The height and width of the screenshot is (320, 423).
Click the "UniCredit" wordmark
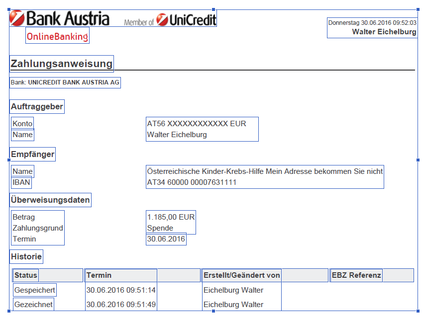pyautogui.click(x=193, y=20)
